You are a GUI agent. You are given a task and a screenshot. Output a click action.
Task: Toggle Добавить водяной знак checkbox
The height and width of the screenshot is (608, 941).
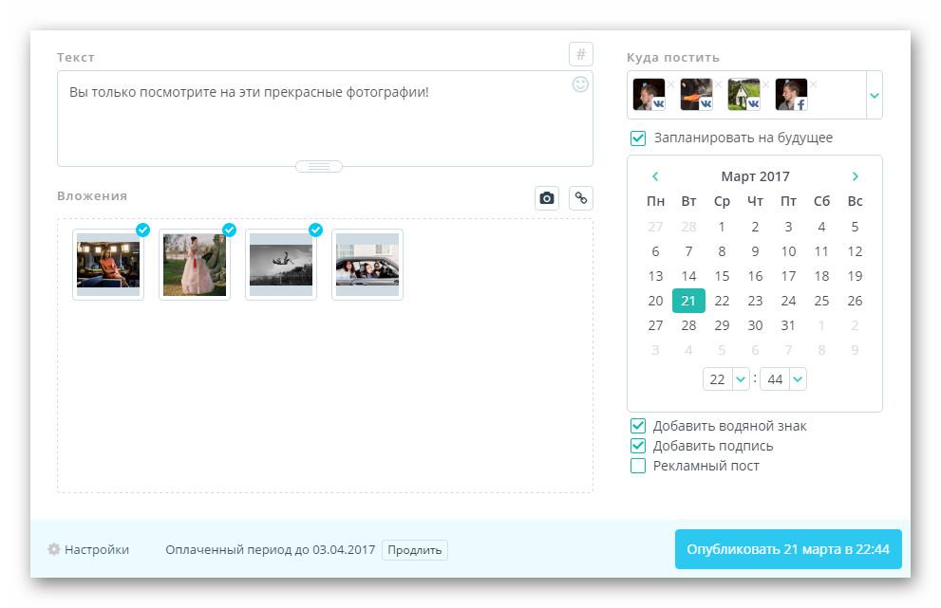click(x=638, y=426)
